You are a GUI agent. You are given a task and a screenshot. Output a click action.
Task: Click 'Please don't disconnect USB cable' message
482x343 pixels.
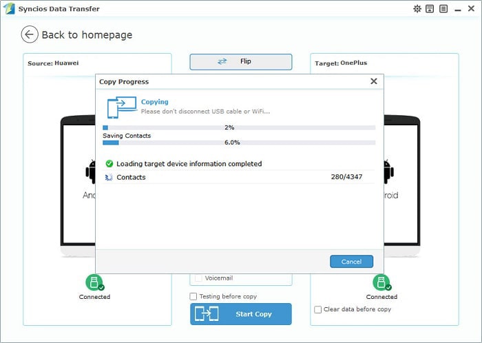pos(205,112)
